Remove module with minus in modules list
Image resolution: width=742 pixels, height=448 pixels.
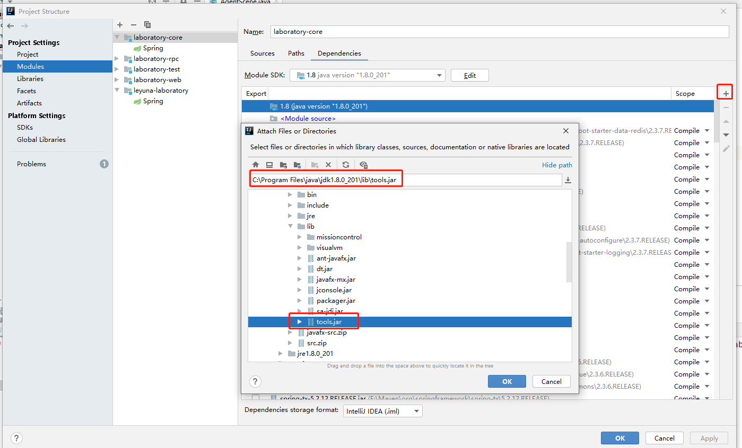(x=134, y=25)
